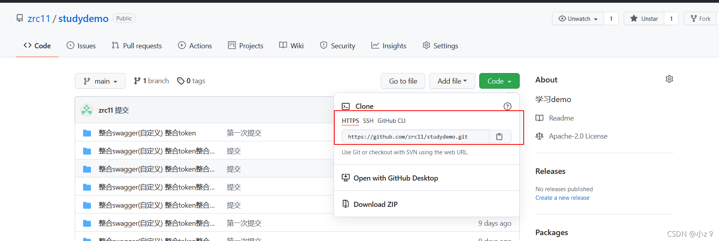Open the latest commit message 提交
719x241 pixels.
tap(122, 110)
